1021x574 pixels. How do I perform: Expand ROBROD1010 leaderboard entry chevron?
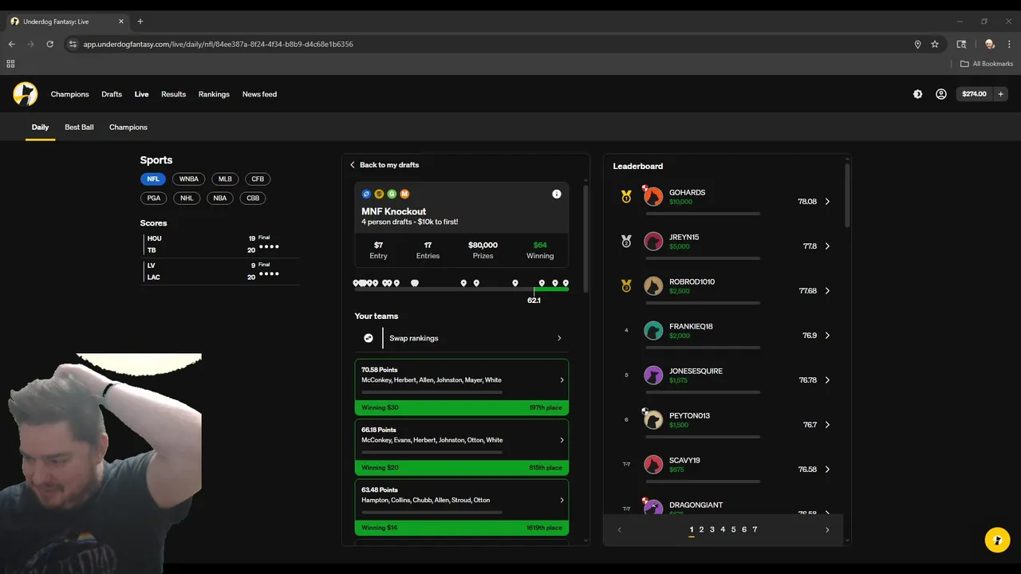(827, 291)
